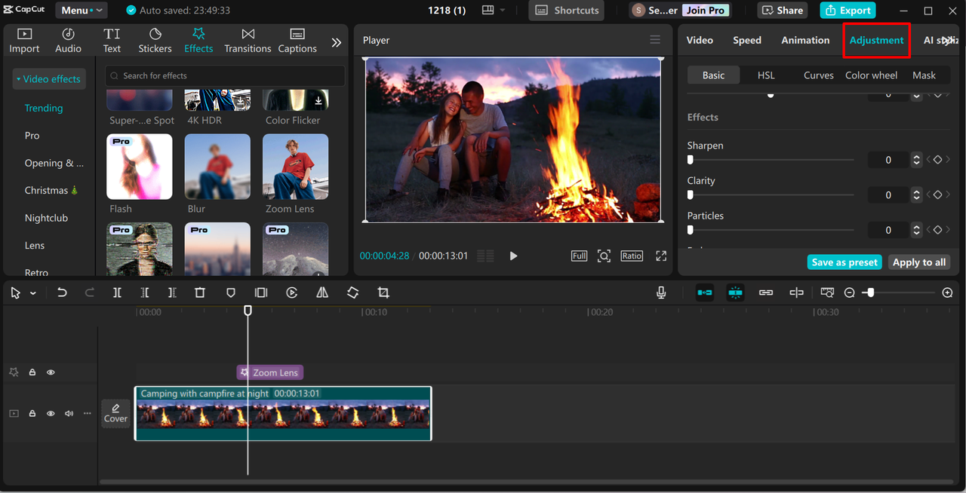The height and width of the screenshot is (493, 966).
Task: Open the Transitions tab
Action: click(248, 41)
